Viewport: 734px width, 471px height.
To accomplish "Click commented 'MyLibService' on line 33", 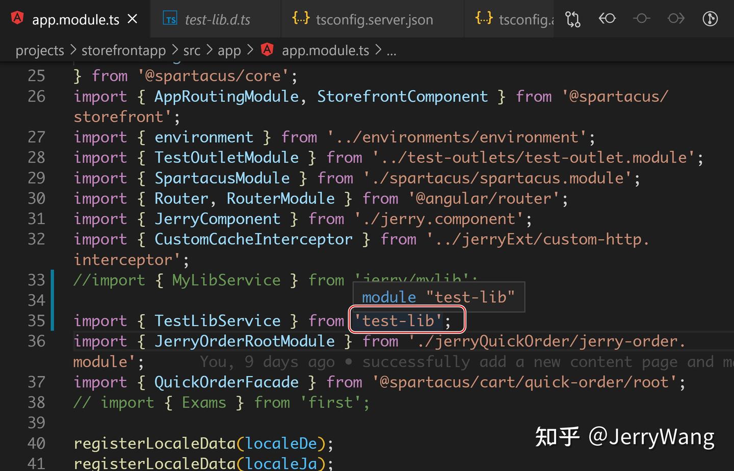I will click(226, 280).
